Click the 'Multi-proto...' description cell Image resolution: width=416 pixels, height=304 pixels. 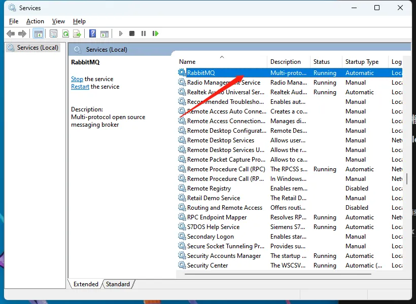tap(288, 72)
